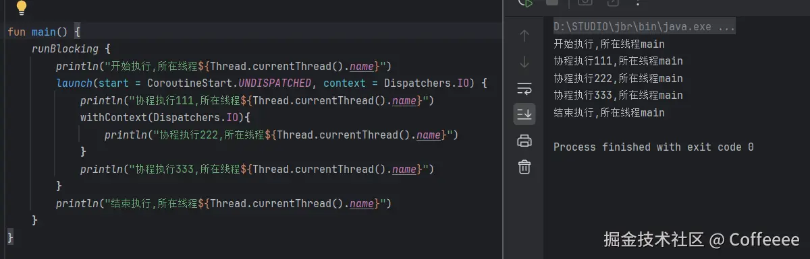Click 'Dispatchers.IO' inside the withContext call

pos(196,118)
